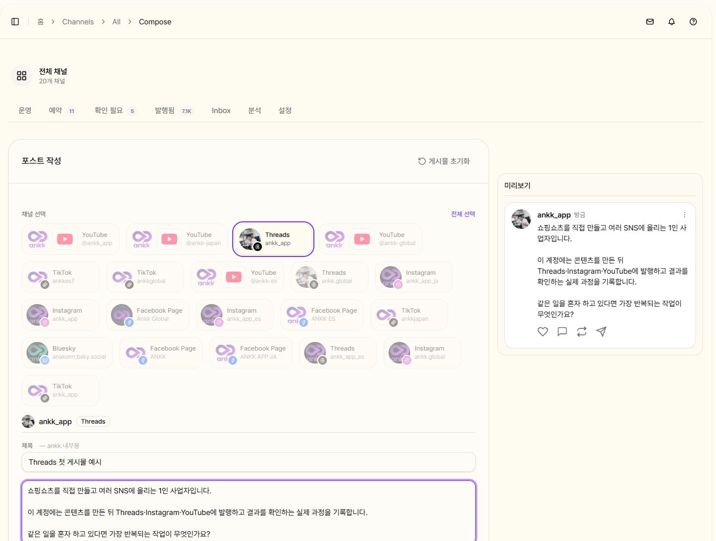This screenshot has width=716, height=541.
Task: Select Facebook Page Ankk Global channel
Action: (148, 315)
